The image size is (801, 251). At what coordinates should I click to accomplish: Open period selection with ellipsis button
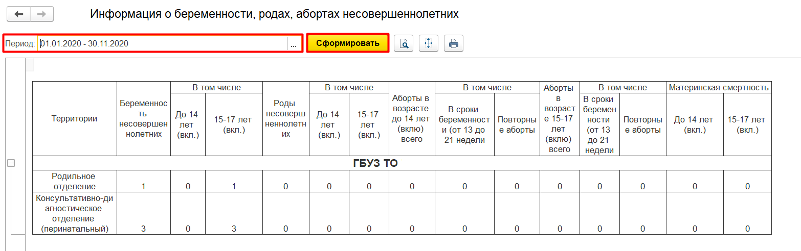tap(294, 44)
